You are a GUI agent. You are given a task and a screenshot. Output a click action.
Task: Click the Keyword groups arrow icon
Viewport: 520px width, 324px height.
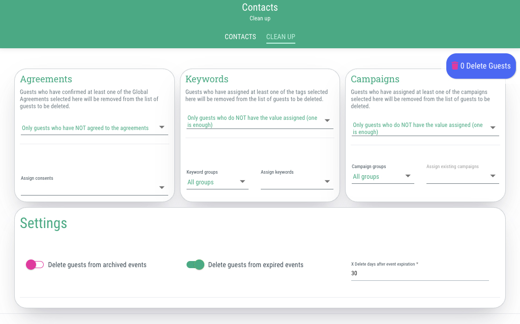click(242, 181)
